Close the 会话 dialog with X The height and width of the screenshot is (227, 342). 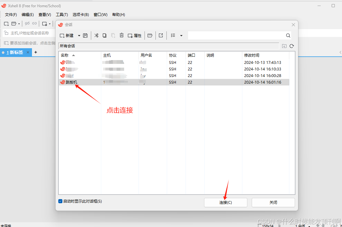(x=293, y=25)
